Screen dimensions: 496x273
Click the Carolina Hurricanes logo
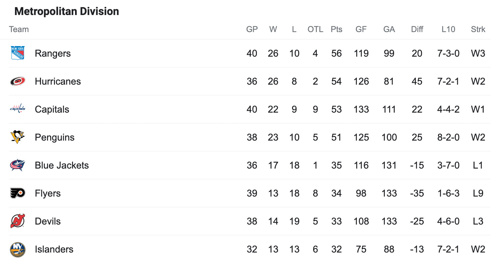(17, 81)
